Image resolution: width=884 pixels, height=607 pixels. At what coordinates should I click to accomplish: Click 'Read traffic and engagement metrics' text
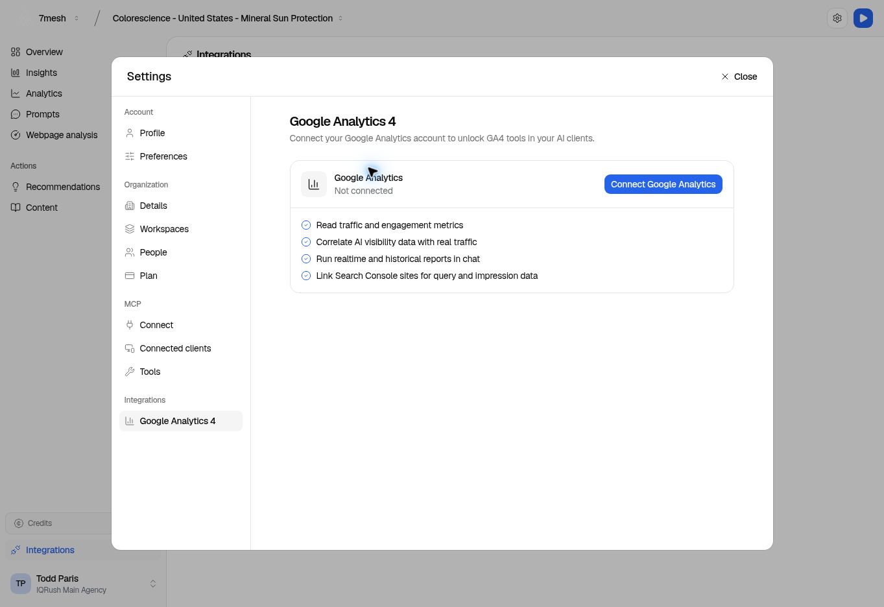point(390,225)
